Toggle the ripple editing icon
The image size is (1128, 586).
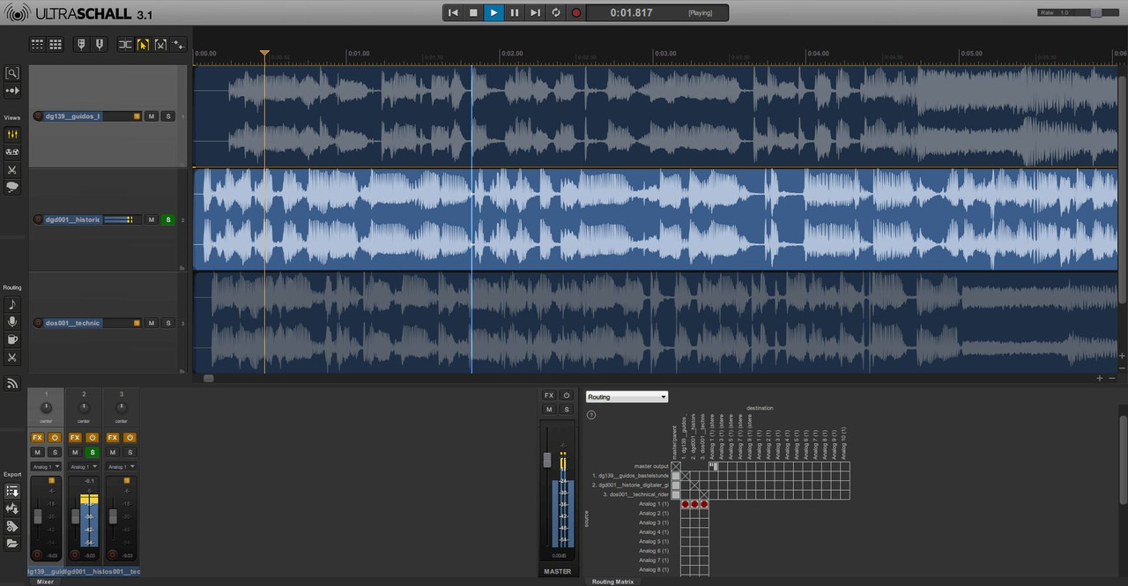[x=125, y=44]
